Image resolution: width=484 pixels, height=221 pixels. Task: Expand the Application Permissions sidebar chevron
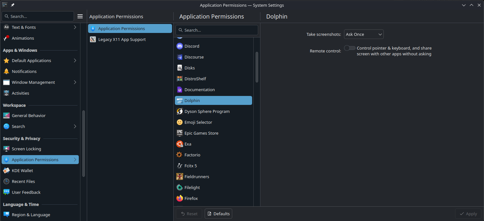[x=75, y=160]
